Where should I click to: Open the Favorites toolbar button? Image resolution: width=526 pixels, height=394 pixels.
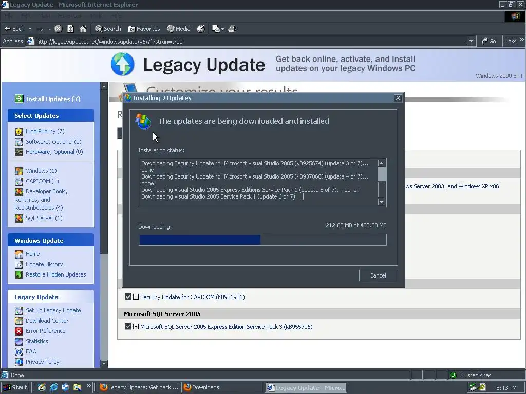pyautogui.click(x=144, y=29)
